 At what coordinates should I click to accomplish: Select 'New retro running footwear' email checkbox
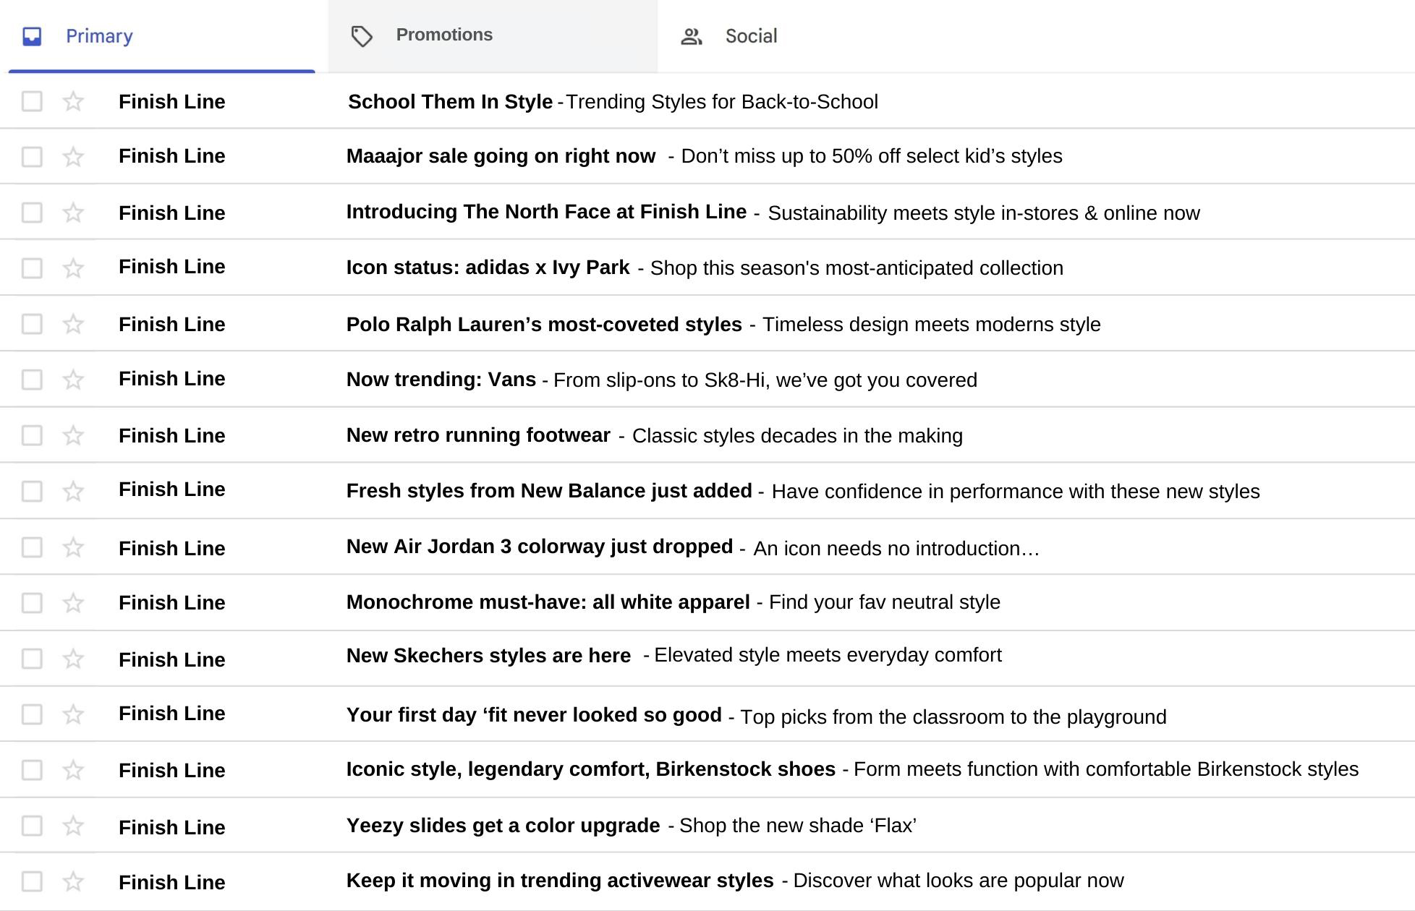click(x=32, y=435)
